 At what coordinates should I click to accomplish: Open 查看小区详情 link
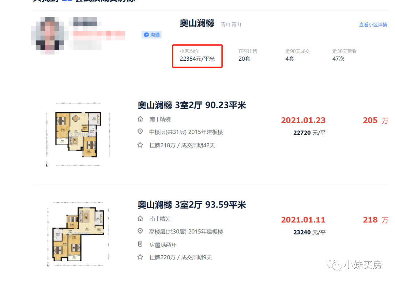point(373,24)
